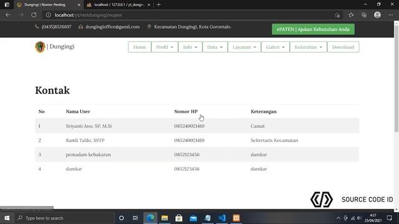Viewport: 399px width, 224px height.
Task: Open Microsoft Store on the taskbar
Action: coord(179,218)
